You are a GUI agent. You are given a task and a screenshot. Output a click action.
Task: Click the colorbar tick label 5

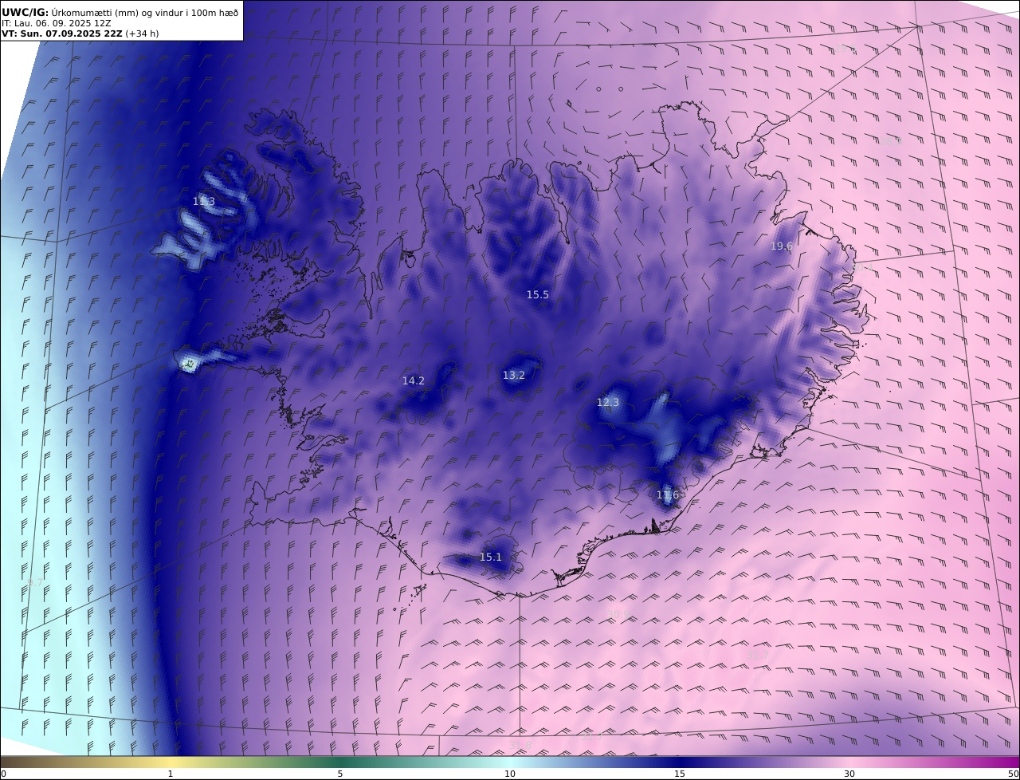(x=340, y=774)
